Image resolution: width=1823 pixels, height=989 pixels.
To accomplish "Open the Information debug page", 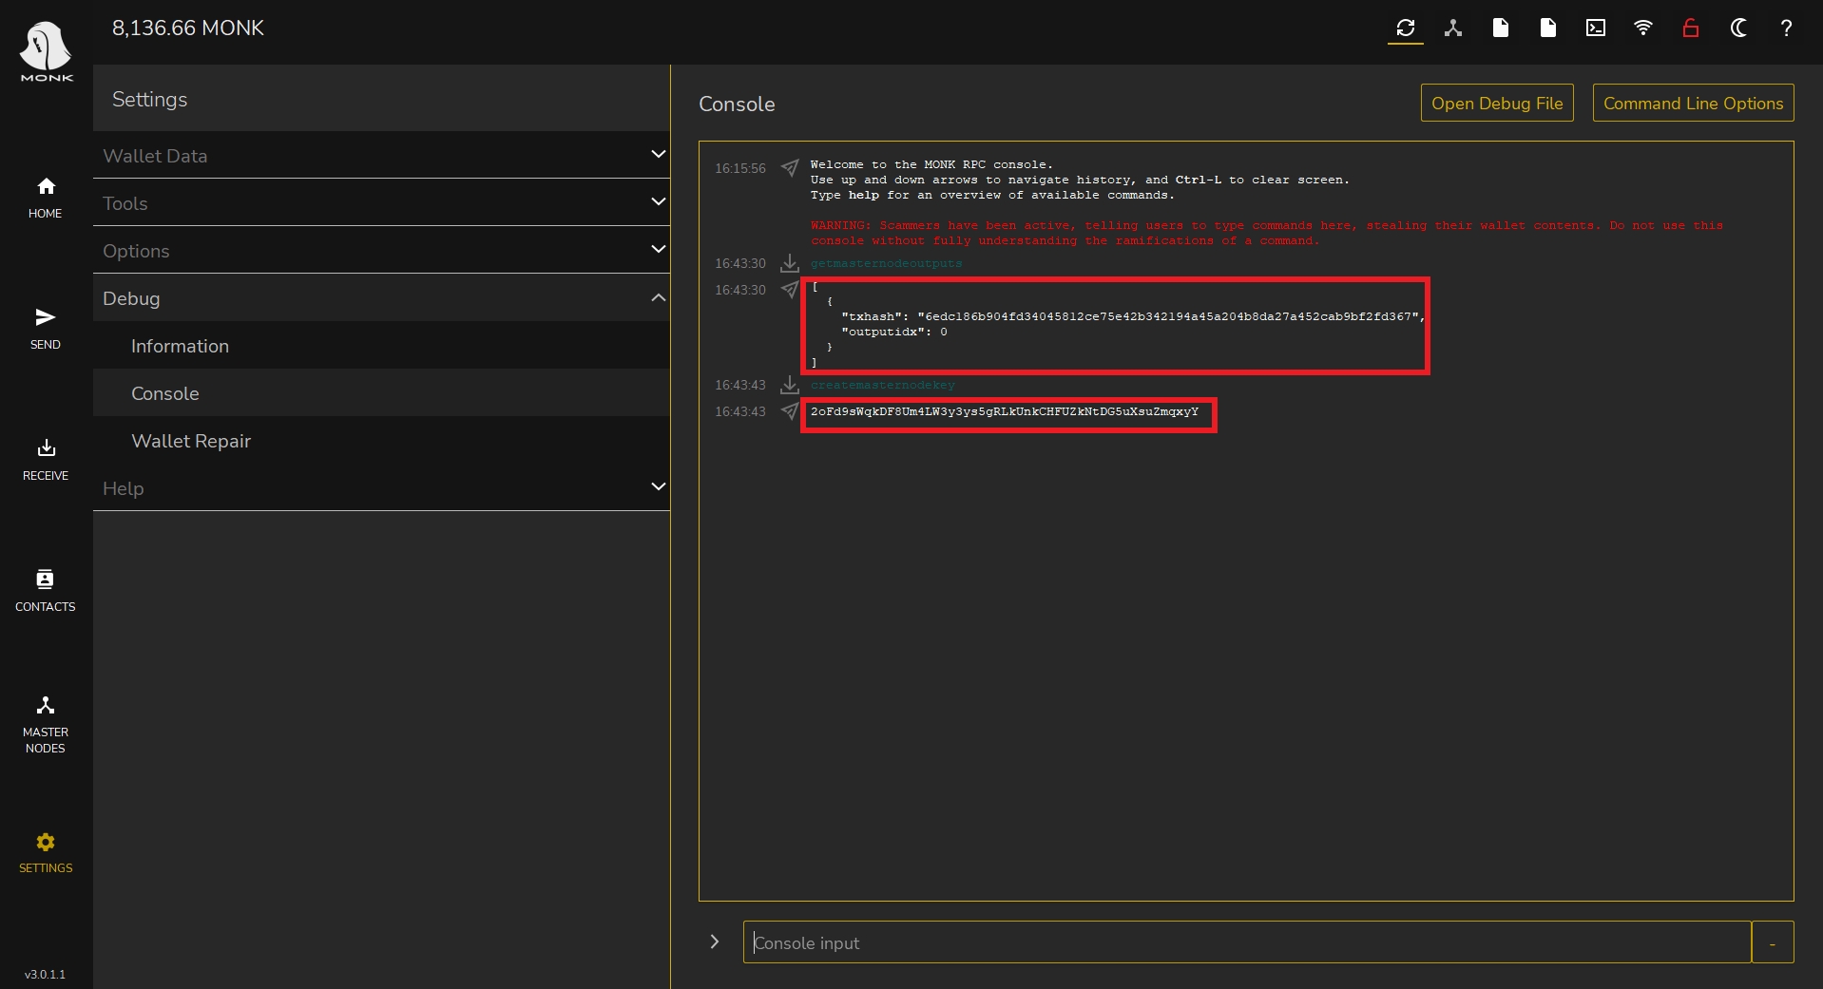I will 381,345.
